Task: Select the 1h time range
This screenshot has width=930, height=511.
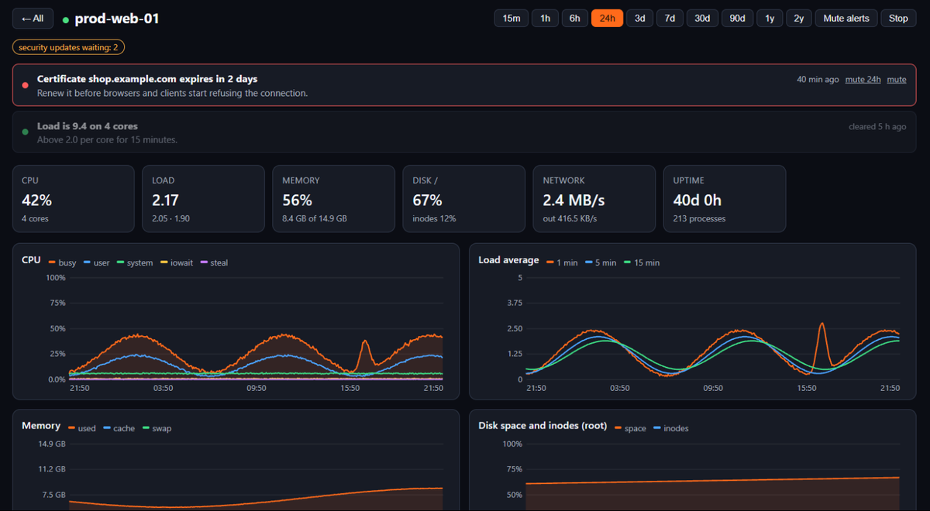Action: (546, 18)
